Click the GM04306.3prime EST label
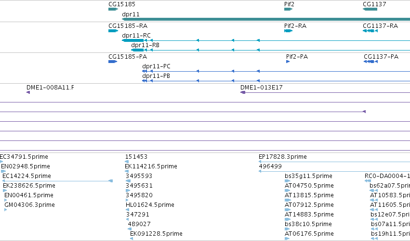The height and width of the screenshot is (241, 410). (29, 205)
